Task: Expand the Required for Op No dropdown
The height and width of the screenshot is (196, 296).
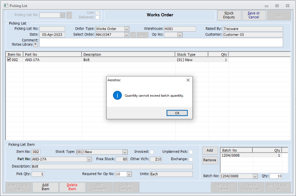Action: pos(129,174)
